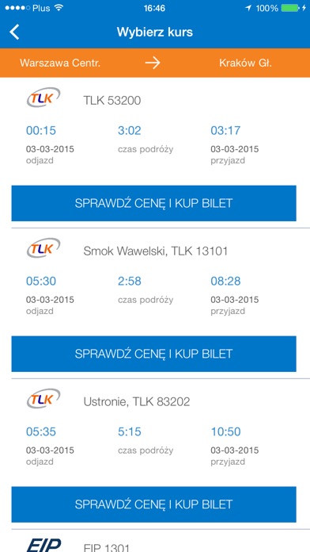This screenshot has height=552, width=310.
Task: Check price for TLK 53200 train
Action: pyautogui.click(x=153, y=203)
